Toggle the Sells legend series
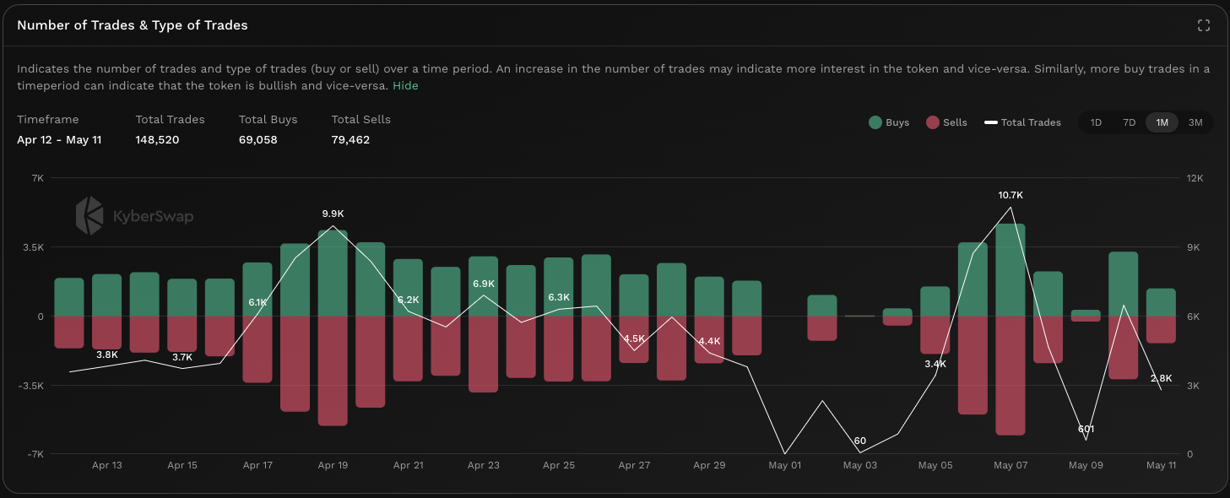This screenshot has height=498, width=1230. tap(955, 122)
